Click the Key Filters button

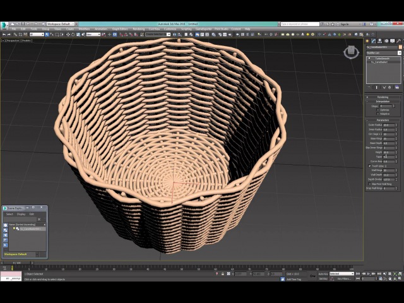click(343, 278)
